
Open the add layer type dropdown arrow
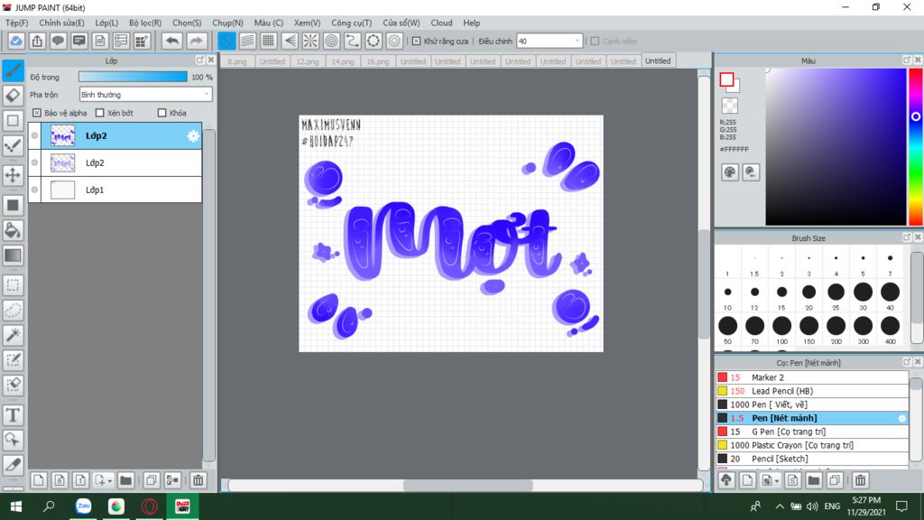[109, 481]
